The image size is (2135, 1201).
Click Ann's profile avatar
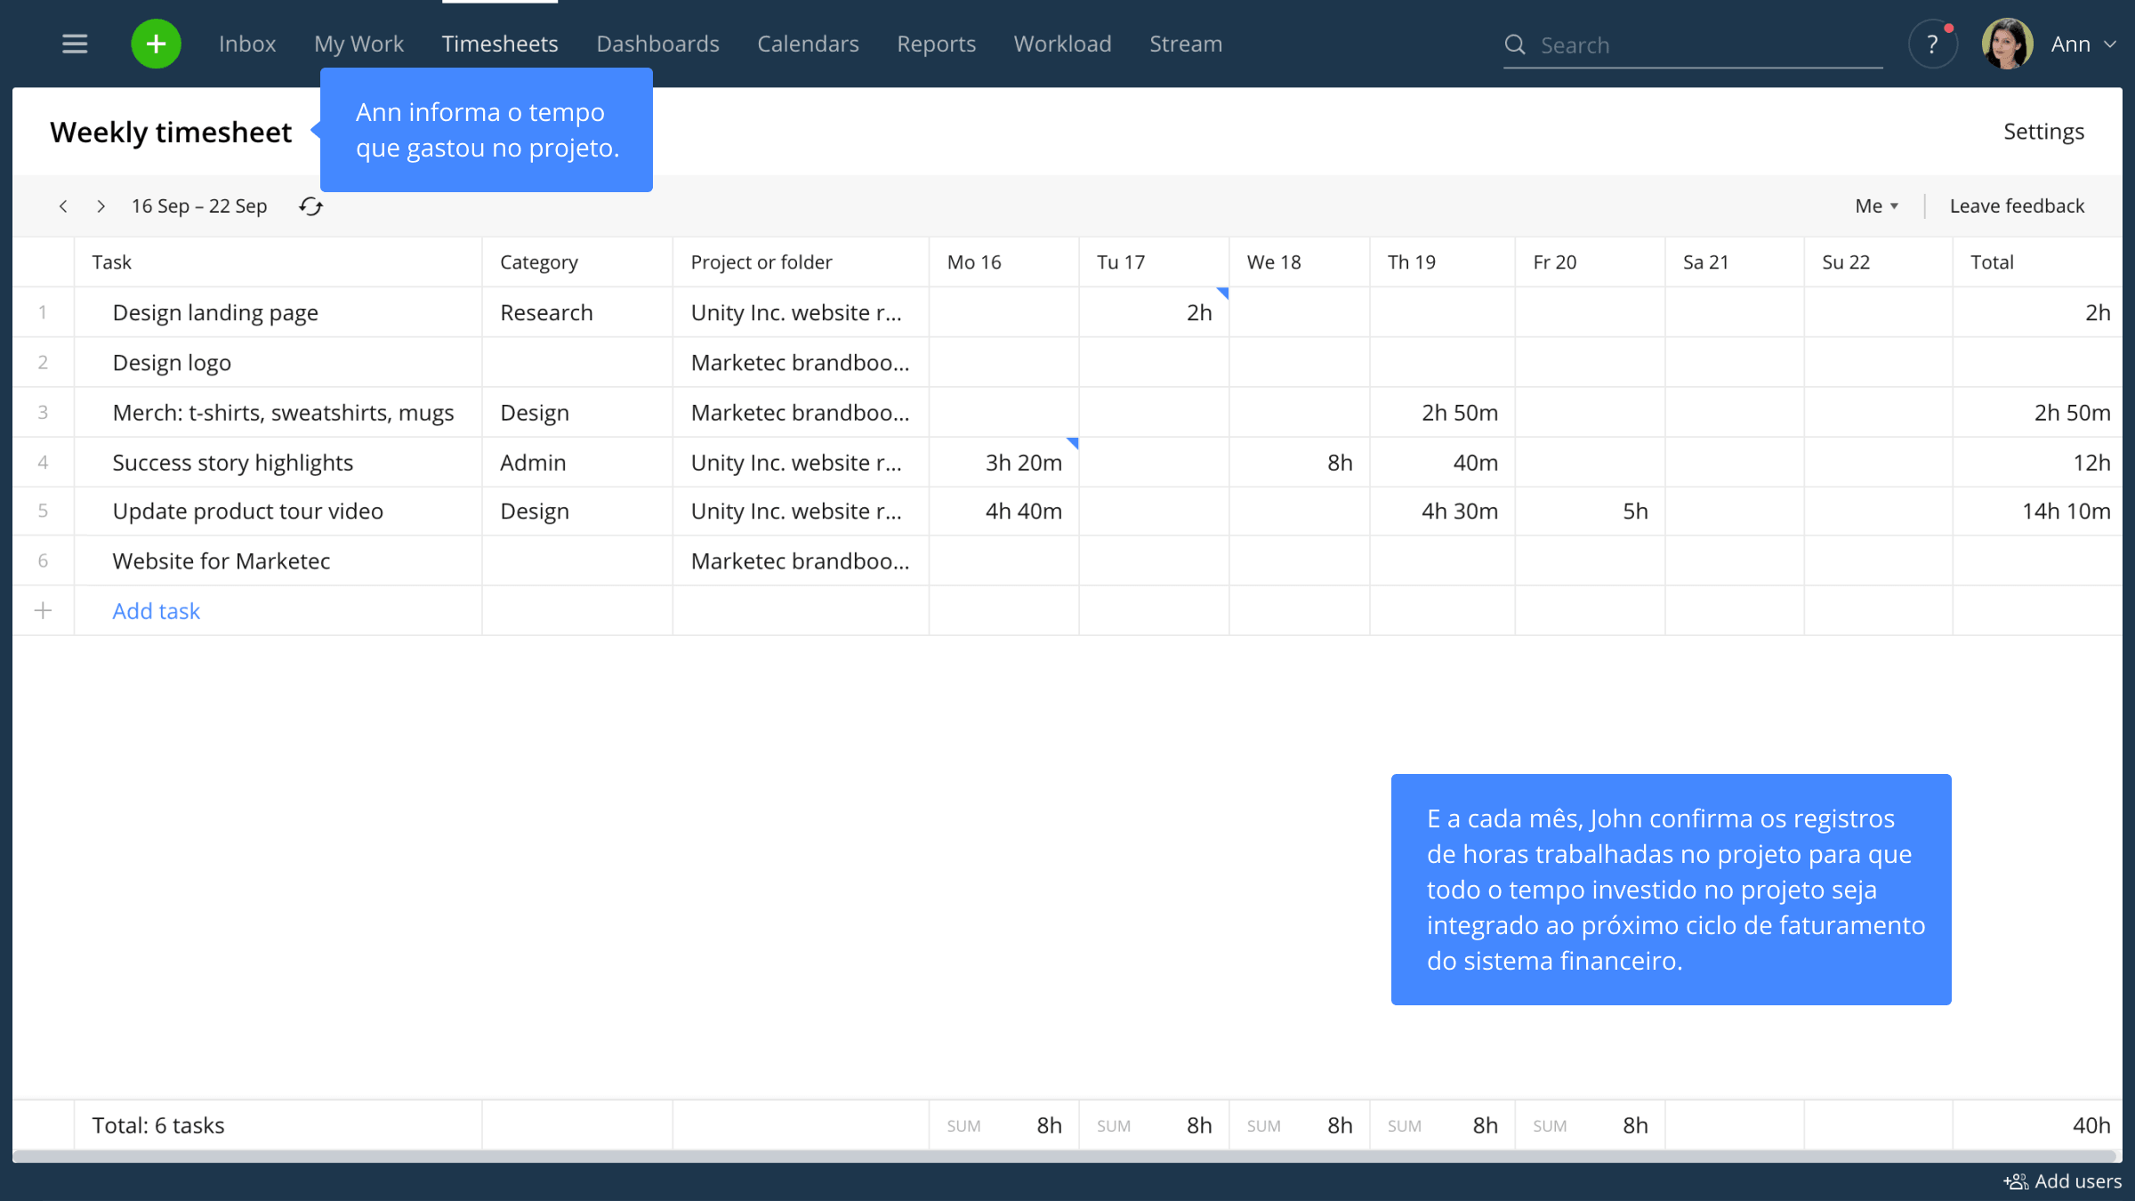tap(2007, 44)
